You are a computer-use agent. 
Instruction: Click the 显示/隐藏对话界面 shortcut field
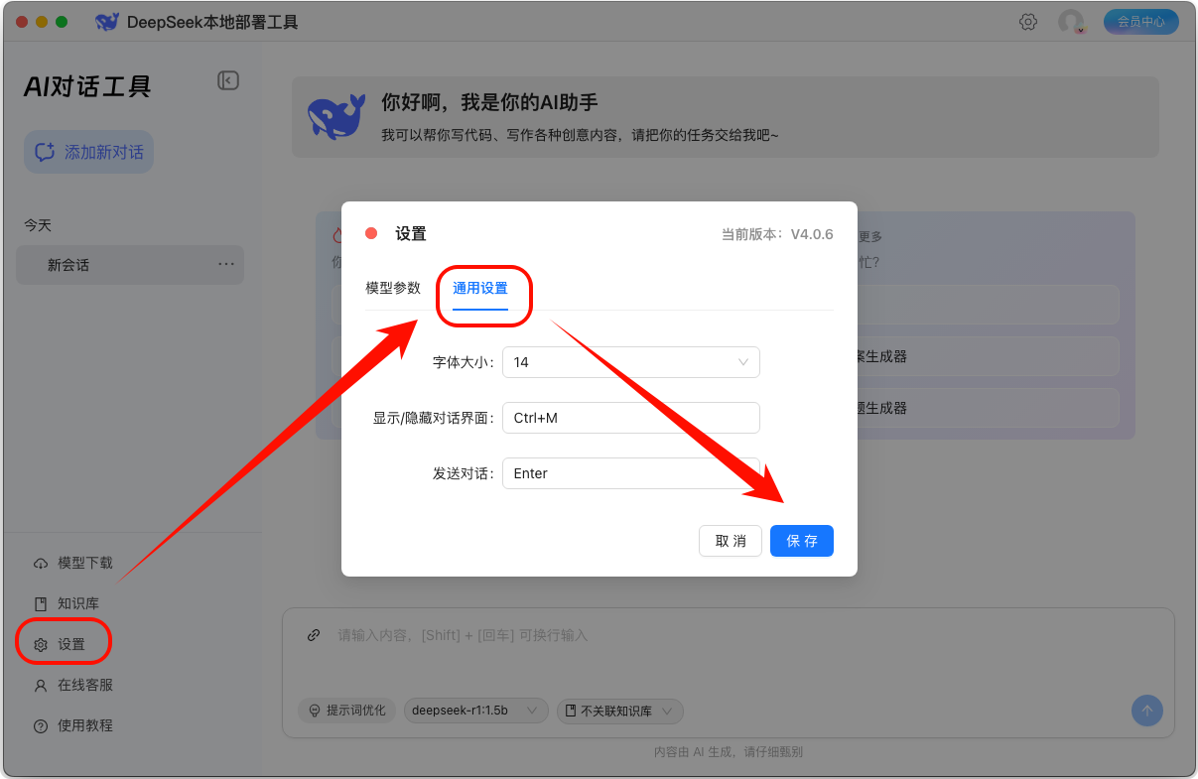tap(631, 418)
